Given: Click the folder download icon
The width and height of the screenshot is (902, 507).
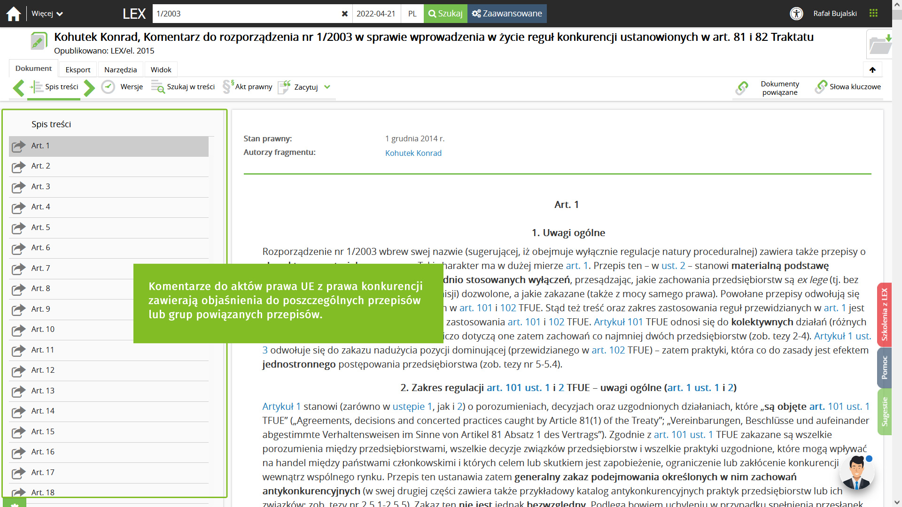Looking at the screenshot, I should (880, 45).
